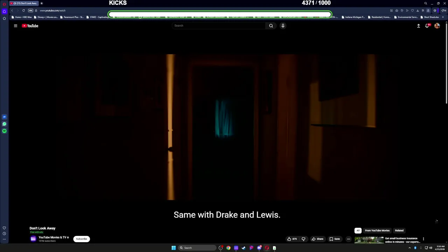
Task: Save the video to a playlist
Action: [x=335, y=239]
